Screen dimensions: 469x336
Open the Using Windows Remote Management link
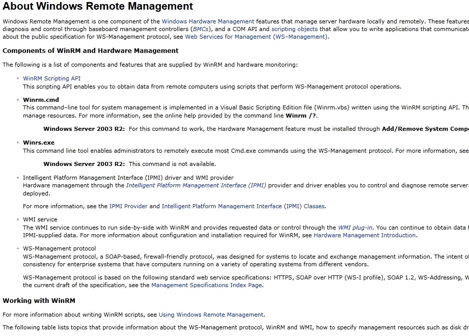pos(211,315)
